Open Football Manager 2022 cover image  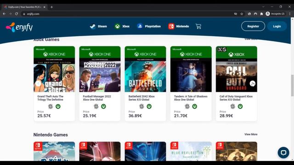pos(100,69)
